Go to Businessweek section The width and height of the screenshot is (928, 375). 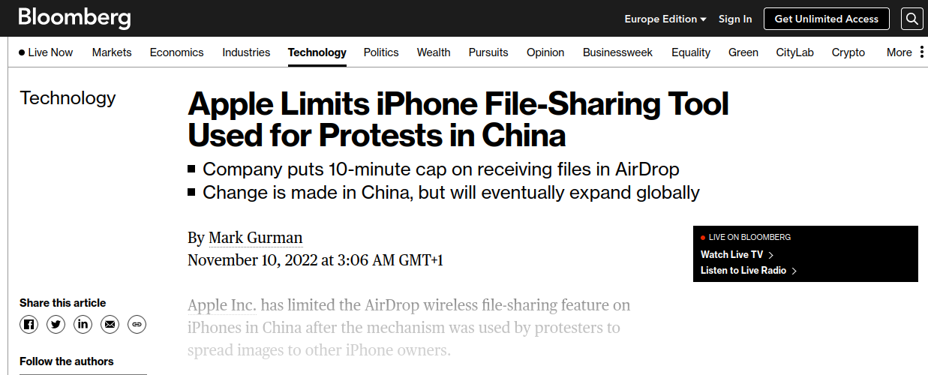point(617,52)
